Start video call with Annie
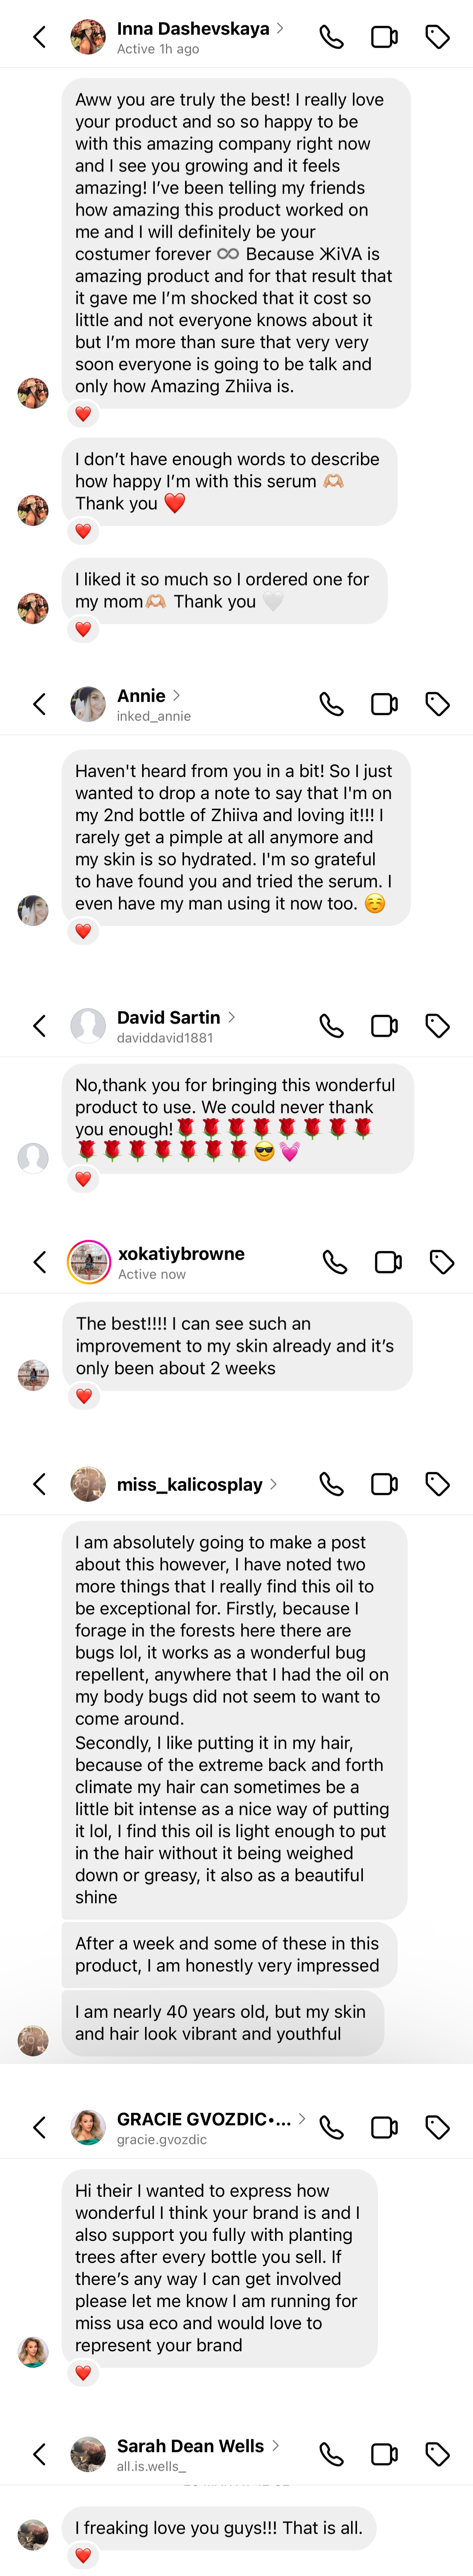 pos(384,704)
